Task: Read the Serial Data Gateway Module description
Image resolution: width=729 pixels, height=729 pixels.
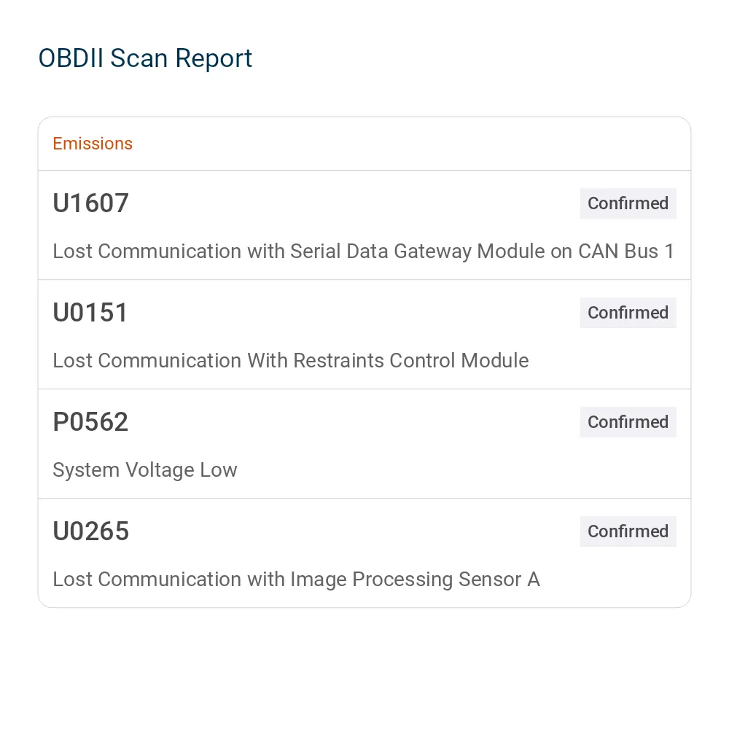Action: tap(363, 251)
